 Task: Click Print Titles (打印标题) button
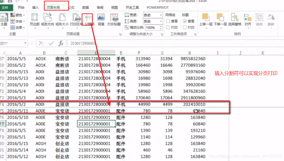114,20
